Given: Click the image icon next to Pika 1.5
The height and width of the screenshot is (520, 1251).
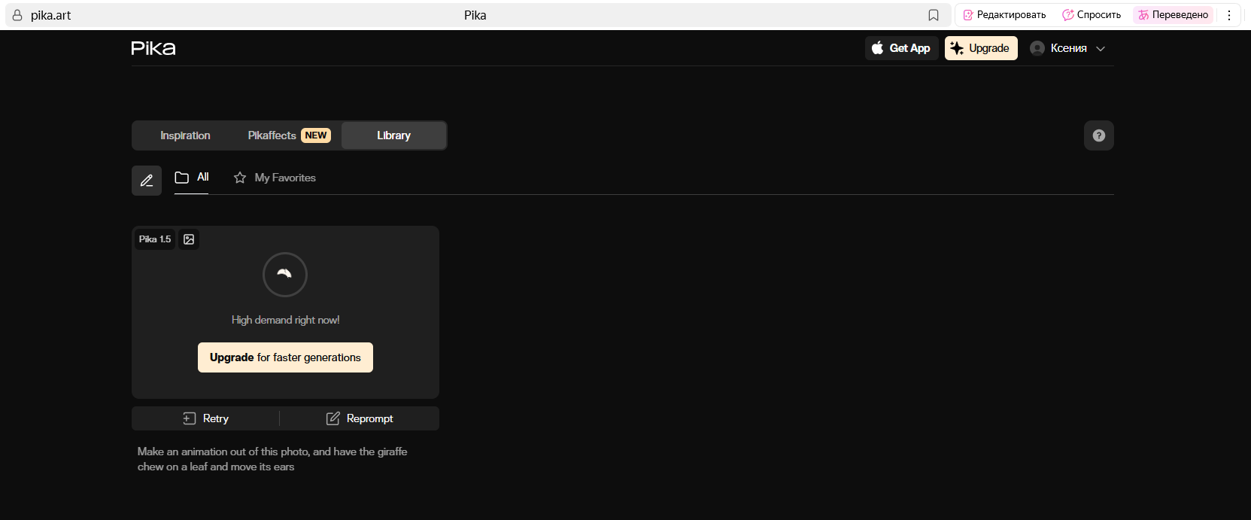Looking at the screenshot, I should 189,239.
